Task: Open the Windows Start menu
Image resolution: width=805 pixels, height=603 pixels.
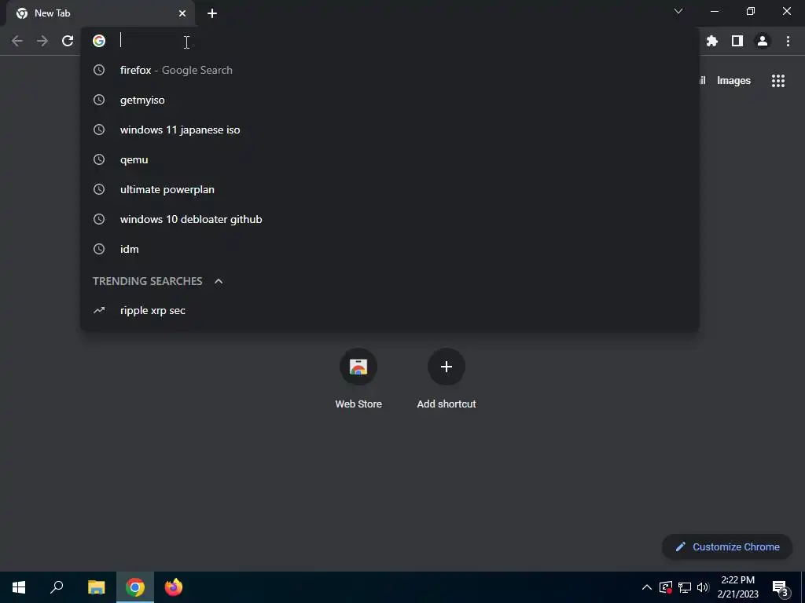Action: pos(19,587)
